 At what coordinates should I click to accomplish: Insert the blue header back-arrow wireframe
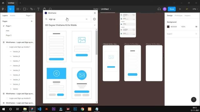[x=56, y=83]
